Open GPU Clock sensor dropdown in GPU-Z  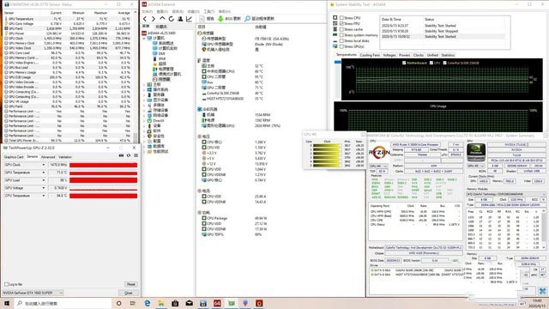point(44,165)
